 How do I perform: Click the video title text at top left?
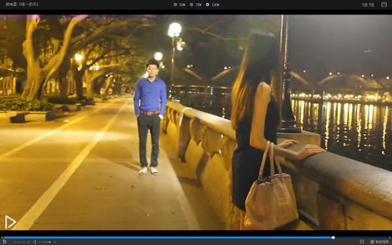point(22,5)
